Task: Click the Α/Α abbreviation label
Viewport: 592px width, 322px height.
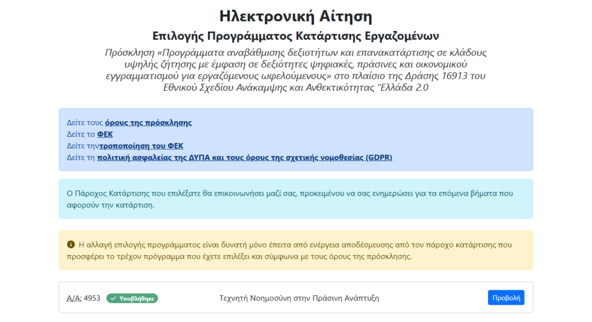Action: (x=75, y=298)
